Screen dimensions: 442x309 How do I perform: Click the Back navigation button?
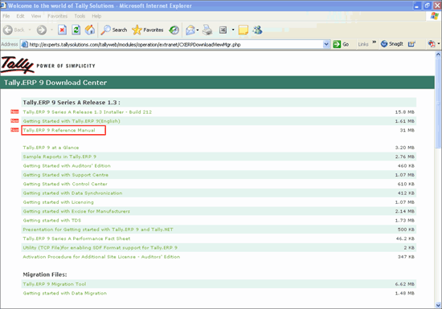pyautogui.click(x=14, y=30)
